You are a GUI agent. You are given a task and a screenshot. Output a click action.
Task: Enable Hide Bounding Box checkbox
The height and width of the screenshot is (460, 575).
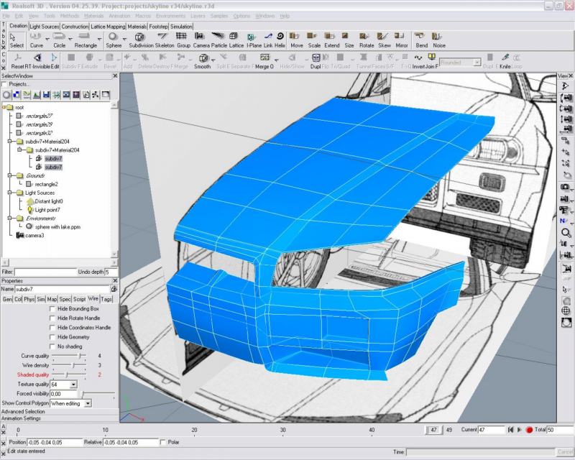(52, 308)
